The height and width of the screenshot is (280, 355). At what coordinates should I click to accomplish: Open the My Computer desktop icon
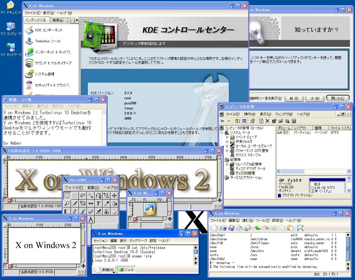coord(11,28)
